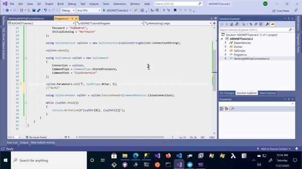This screenshot has height=169, width=302.
Task: Expand the Dependencies node
Action: (x=226, y=43)
